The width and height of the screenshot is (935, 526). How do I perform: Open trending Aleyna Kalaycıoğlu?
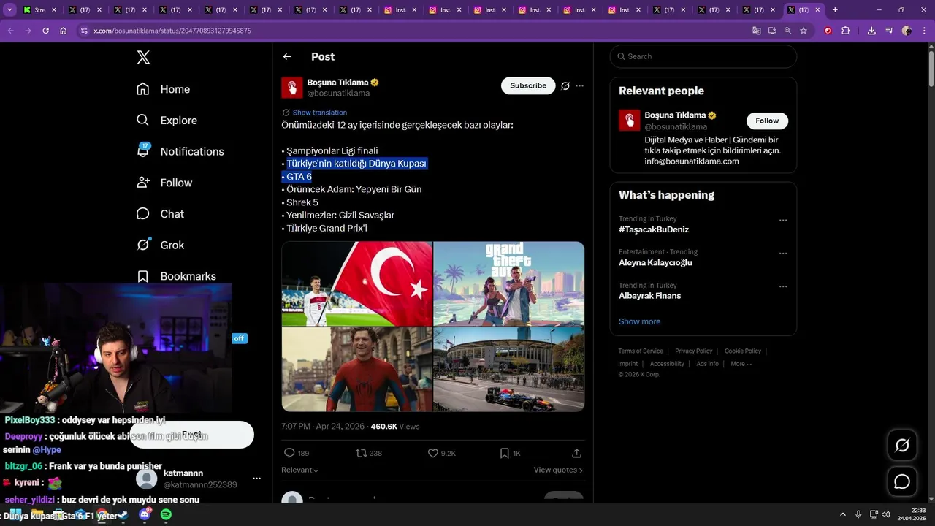pyautogui.click(x=655, y=262)
